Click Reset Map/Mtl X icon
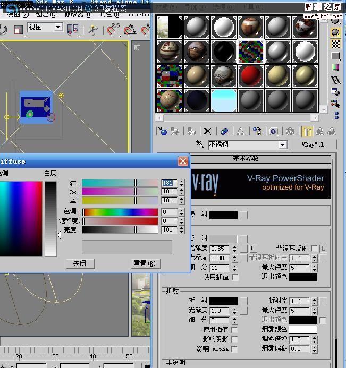Viewport: 346px width, 368px height. click(x=207, y=132)
